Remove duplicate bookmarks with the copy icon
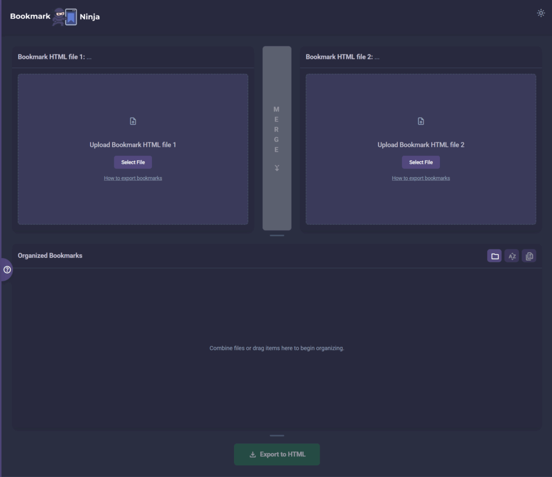Image resolution: width=552 pixels, height=477 pixels. [x=529, y=256]
